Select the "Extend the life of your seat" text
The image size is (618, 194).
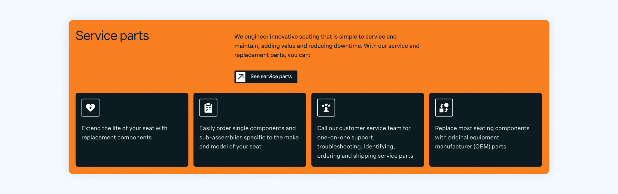[x=124, y=133]
